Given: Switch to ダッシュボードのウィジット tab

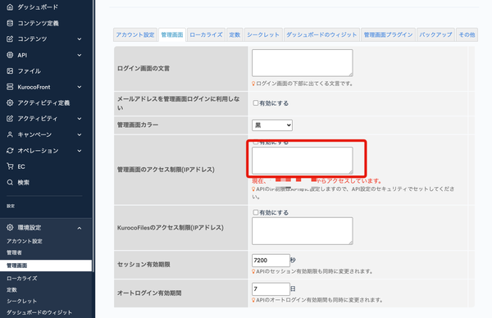Looking at the screenshot, I should point(321,34).
